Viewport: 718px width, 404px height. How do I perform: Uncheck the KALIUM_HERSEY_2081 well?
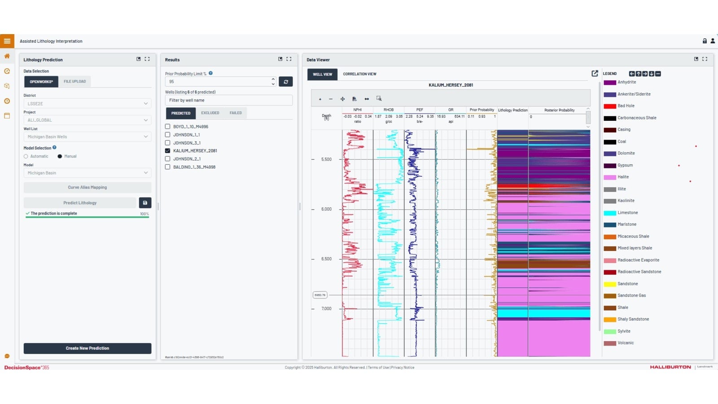pyautogui.click(x=167, y=150)
